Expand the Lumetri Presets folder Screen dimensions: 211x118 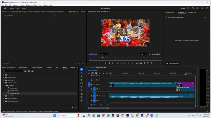click(4, 77)
